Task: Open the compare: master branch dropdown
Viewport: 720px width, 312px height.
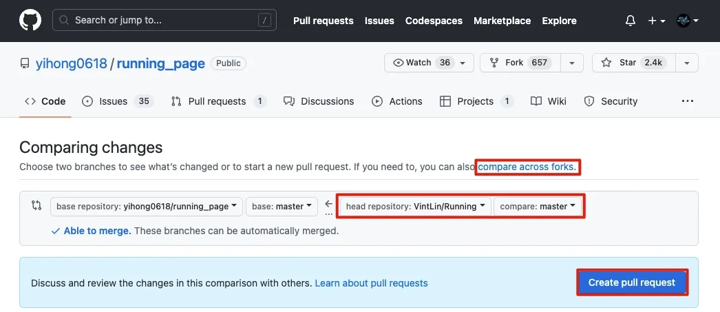Action: coord(537,207)
